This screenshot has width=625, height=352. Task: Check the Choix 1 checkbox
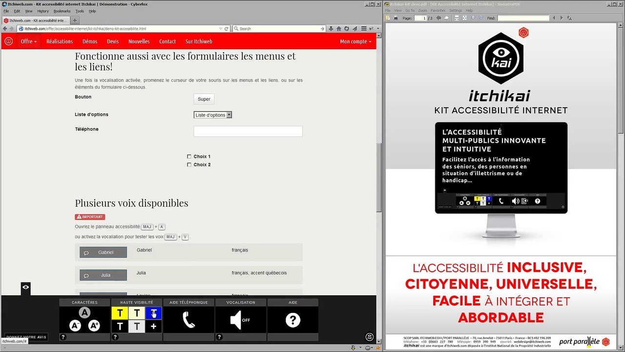tap(189, 156)
